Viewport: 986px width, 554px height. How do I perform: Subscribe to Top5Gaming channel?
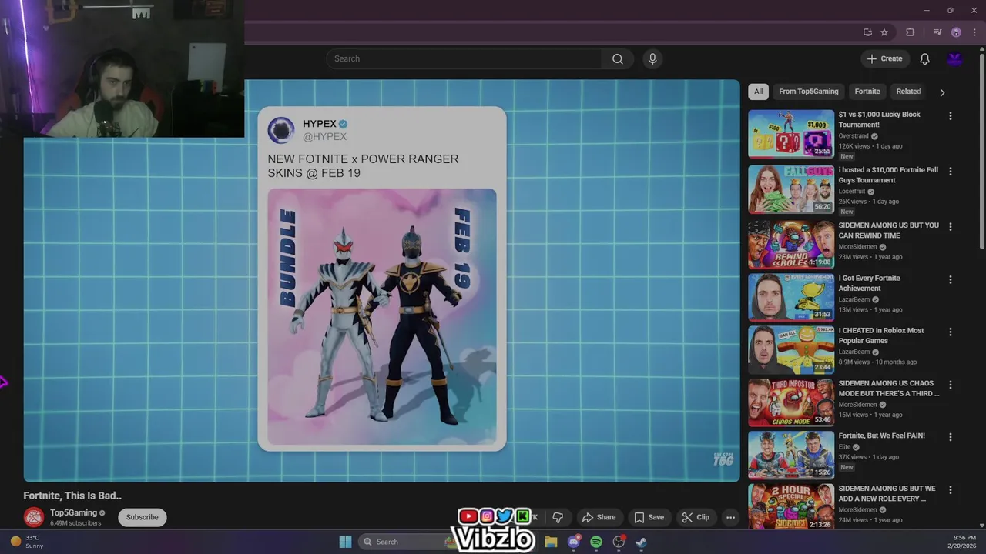pos(143,517)
